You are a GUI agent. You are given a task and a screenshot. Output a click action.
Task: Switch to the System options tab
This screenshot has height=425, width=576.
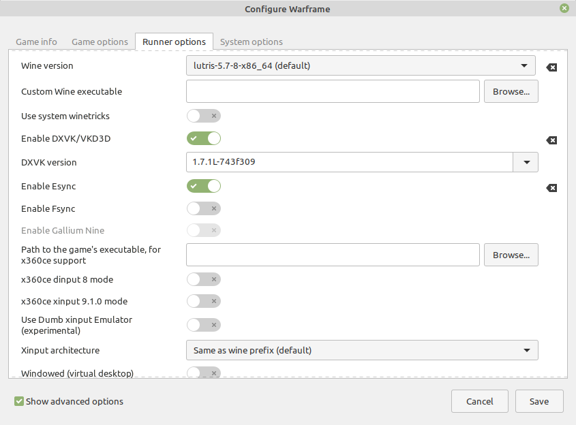tap(252, 42)
